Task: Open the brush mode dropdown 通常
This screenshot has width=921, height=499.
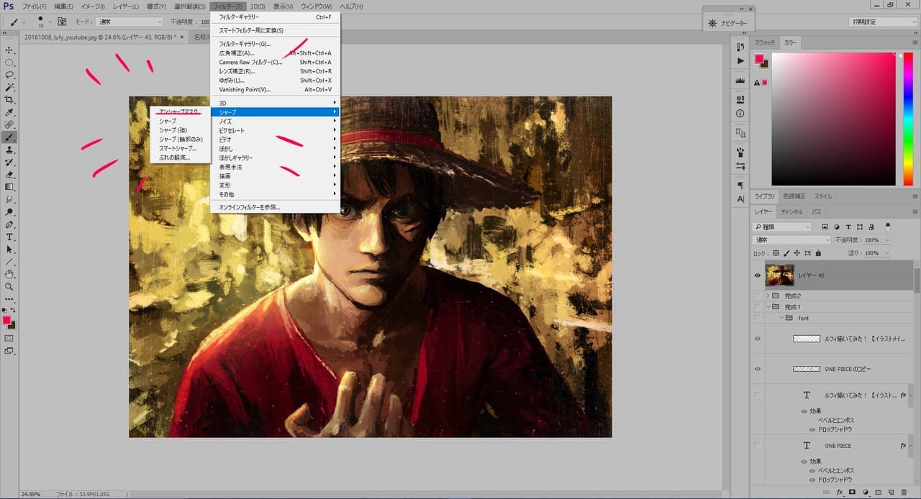Action: click(x=130, y=22)
